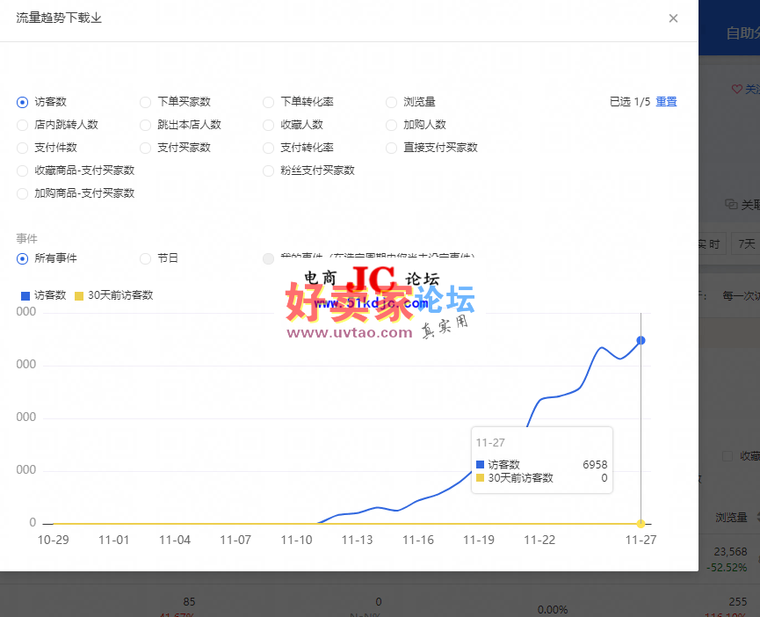Screen dimensions: 760x617
Task: Choose 支付买家数 radio button
Action: (x=146, y=148)
